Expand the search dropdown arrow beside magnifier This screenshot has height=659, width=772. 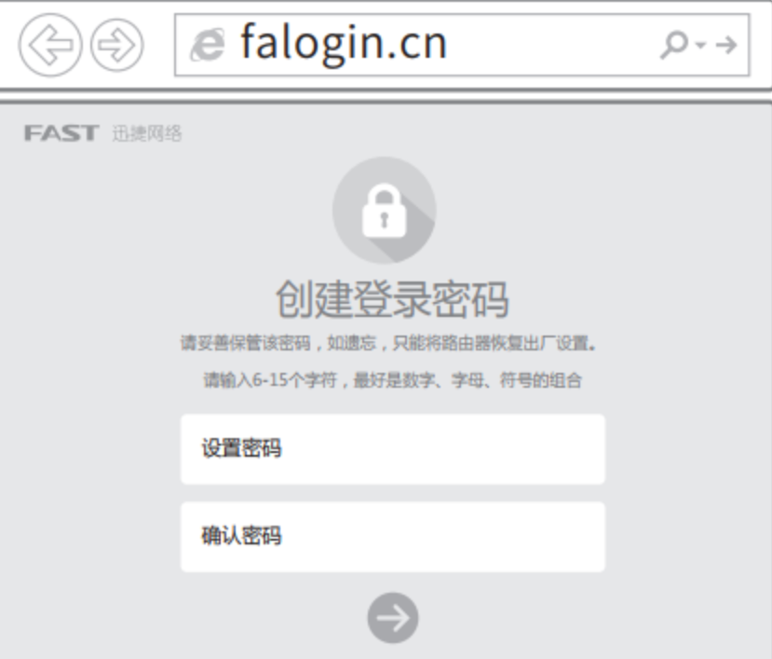coord(700,45)
